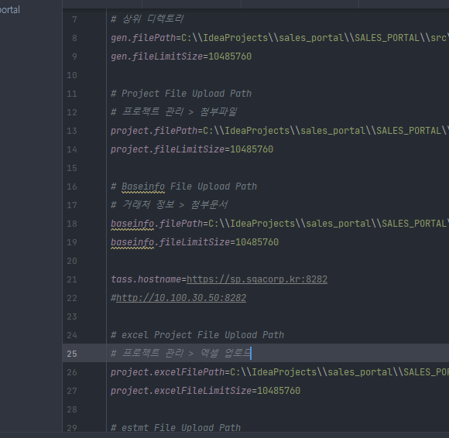Click the project.excelFileLimitSize property key
Screen dimensions: 449x438
(x=181, y=391)
